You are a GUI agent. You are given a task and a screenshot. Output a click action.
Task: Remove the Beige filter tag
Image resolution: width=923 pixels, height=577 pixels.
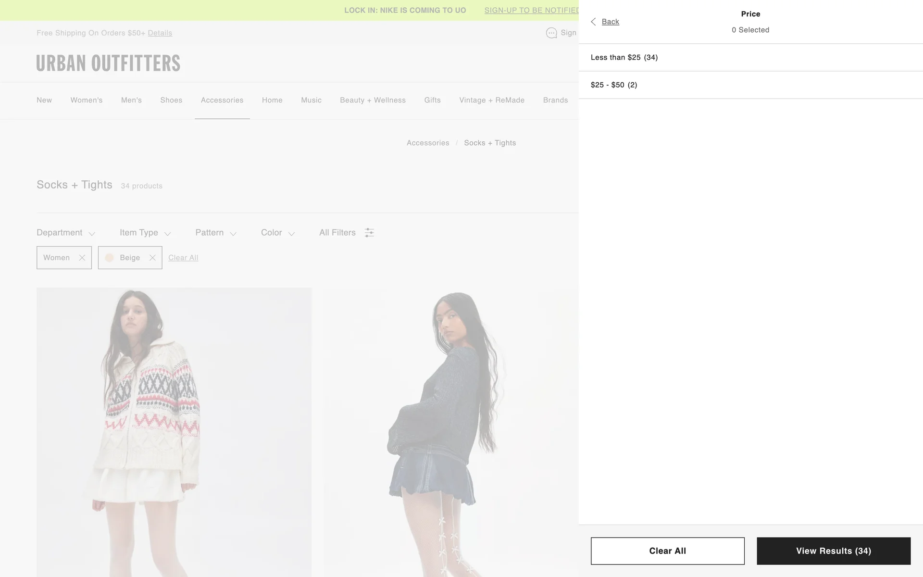(x=152, y=258)
